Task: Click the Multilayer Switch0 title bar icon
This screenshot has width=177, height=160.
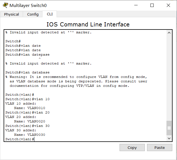Action: (6, 5)
